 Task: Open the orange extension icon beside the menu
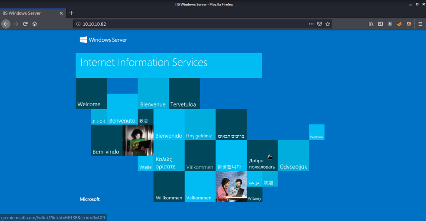pyautogui.click(x=409, y=24)
